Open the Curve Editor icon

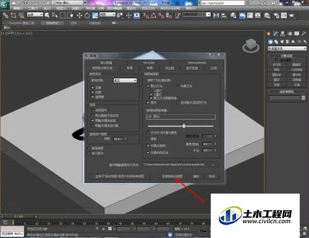click(x=250, y=15)
